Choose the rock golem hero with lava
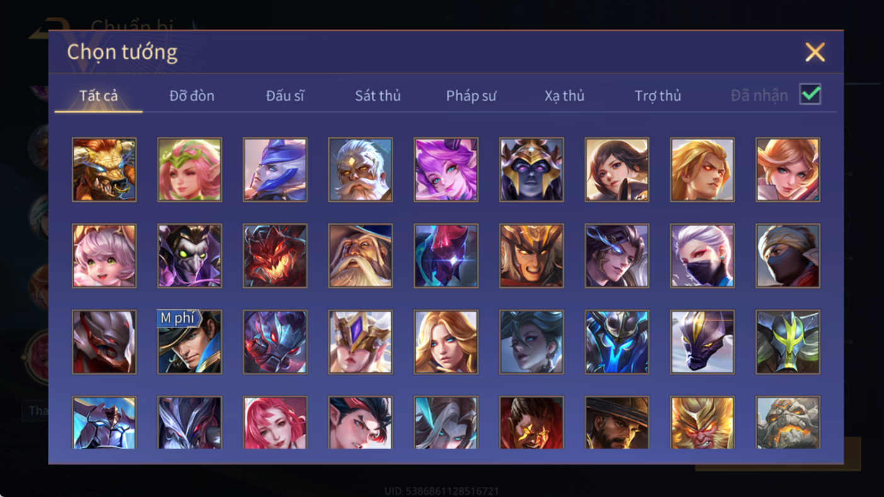Screen dimensions: 884x497 tap(788, 423)
